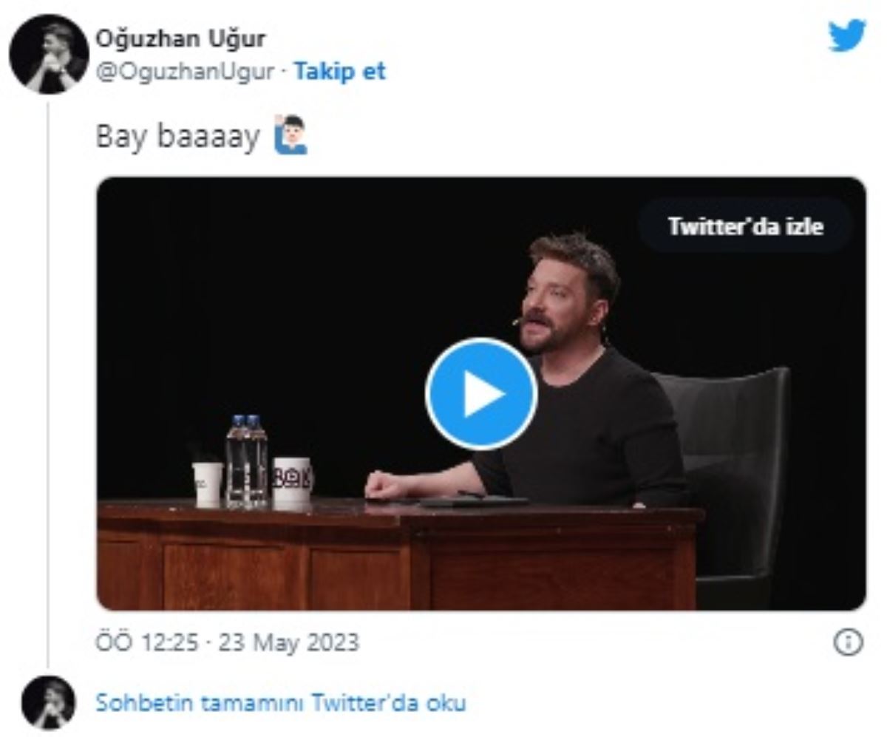Viewport: 887px width, 737px height.
Task: Click the small avatar beside the conversation link
Action: pos(49,702)
